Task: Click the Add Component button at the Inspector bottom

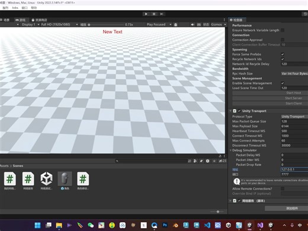Action: click(x=286, y=208)
